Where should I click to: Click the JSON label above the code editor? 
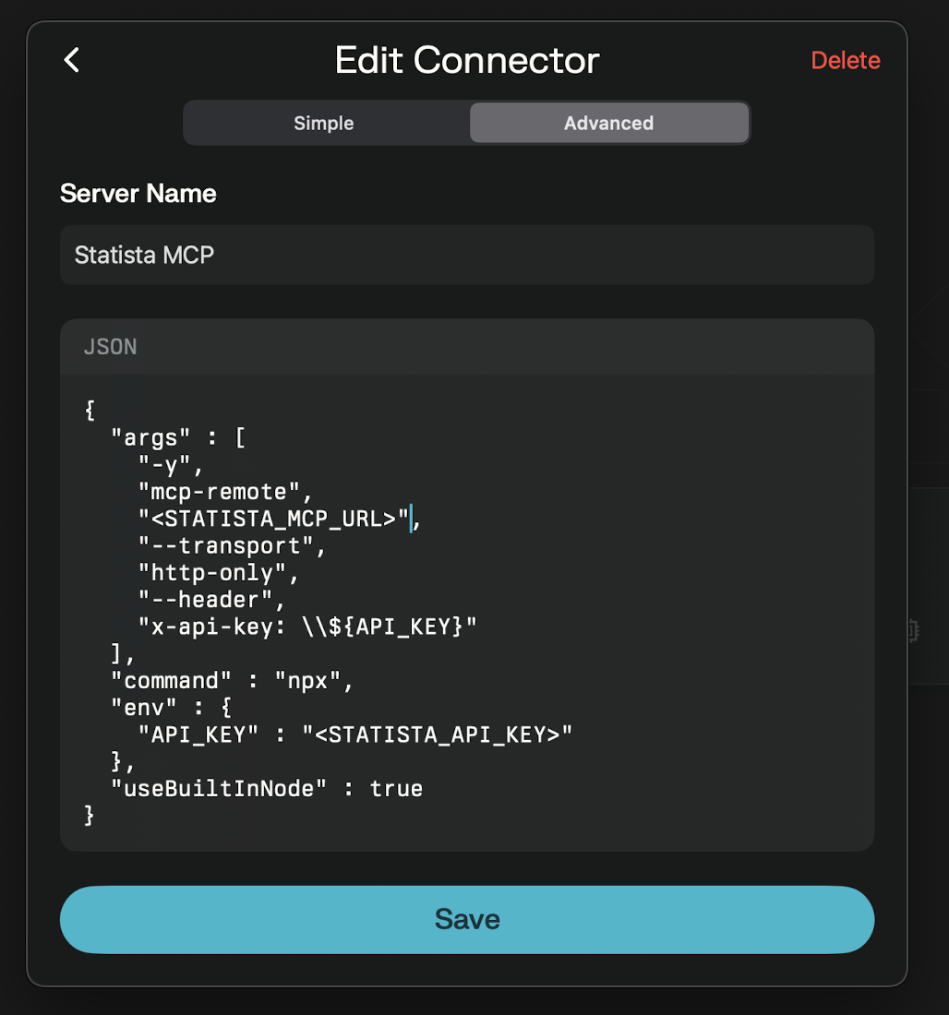[x=110, y=347]
